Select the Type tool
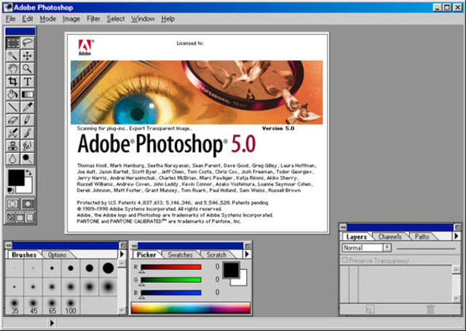This screenshot has width=466, height=331. tap(28, 81)
